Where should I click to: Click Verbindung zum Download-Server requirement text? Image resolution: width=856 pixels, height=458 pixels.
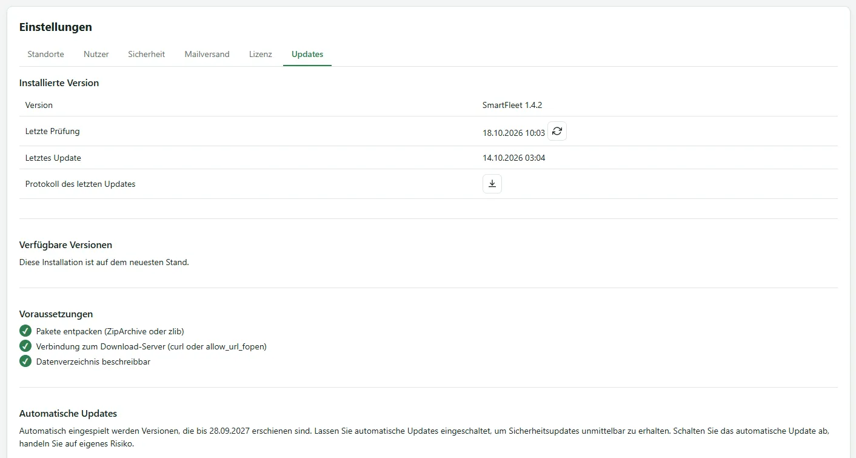click(x=152, y=346)
